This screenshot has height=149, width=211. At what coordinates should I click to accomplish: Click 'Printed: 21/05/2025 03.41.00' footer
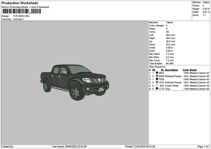140,147
